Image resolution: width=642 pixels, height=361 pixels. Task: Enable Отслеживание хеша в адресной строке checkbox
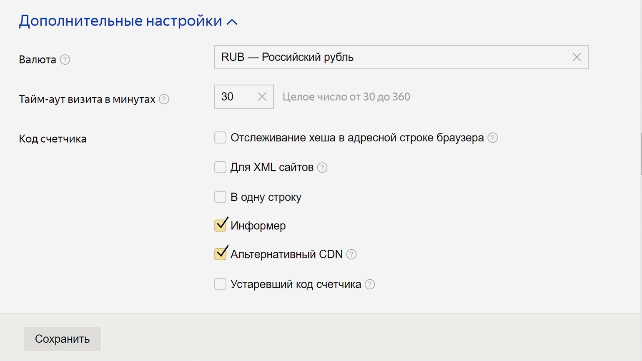(220, 138)
